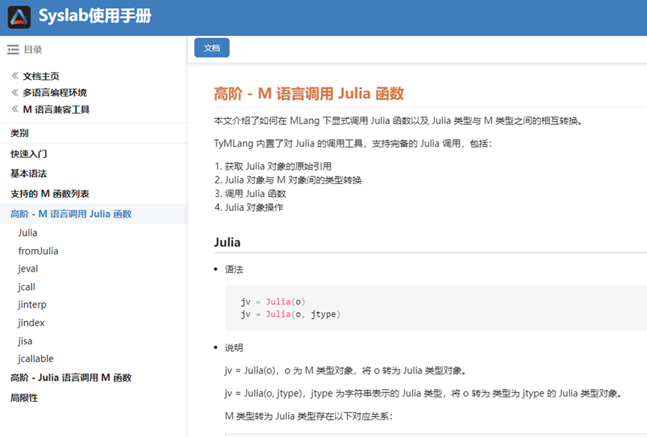
Task: Click line M 类型转为 Julia 类型存在以下对应关系
Action: [x=309, y=416]
